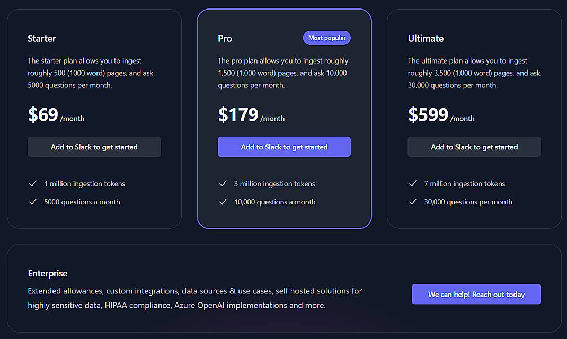The height and width of the screenshot is (339, 567).
Task: Click the checkmark beside 30,000 questions per month
Action: pos(413,202)
